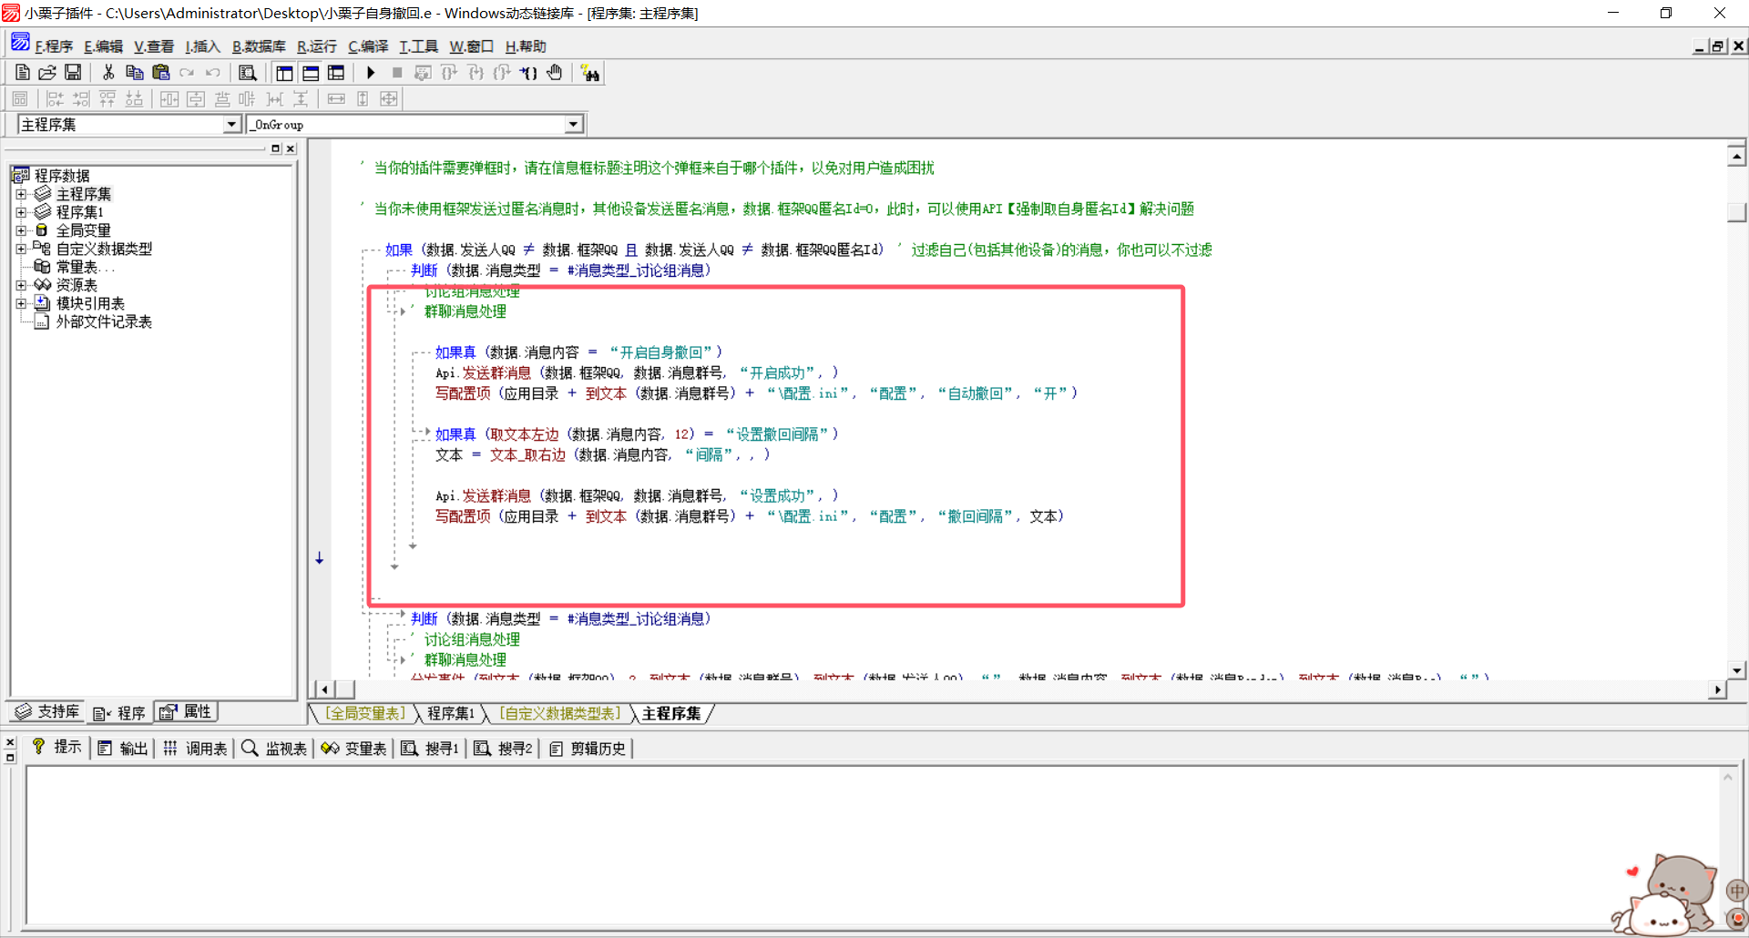The width and height of the screenshot is (1749, 938).
Task: Click the New file toolbar icon
Action: point(23,73)
